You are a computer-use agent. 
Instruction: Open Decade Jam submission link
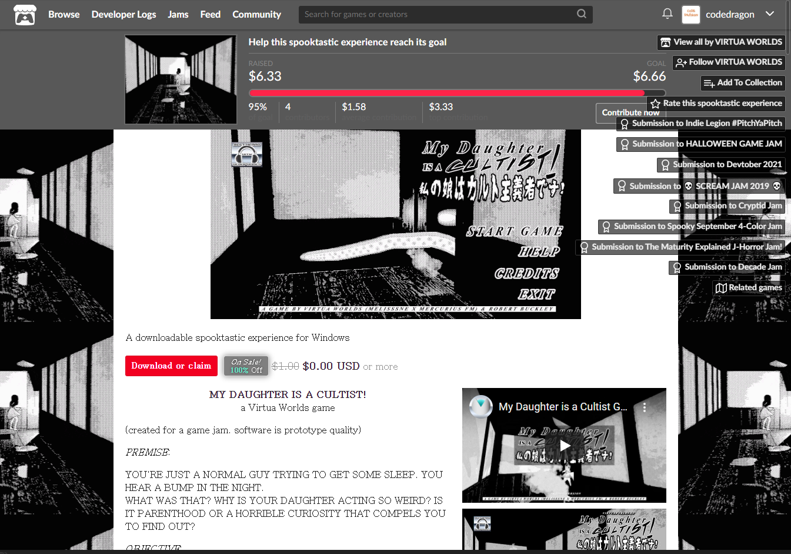727,267
